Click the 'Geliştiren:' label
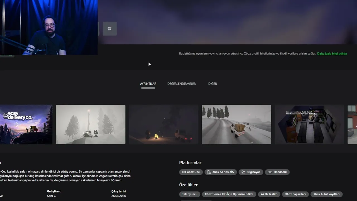 [54, 192]
